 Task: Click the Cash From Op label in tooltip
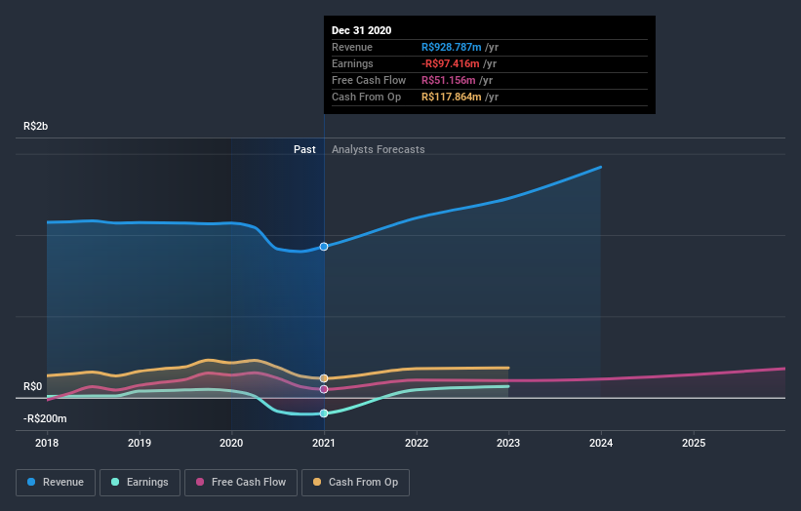tap(366, 97)
